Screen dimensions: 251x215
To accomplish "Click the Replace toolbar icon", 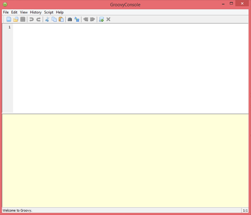I will point(77,19).
